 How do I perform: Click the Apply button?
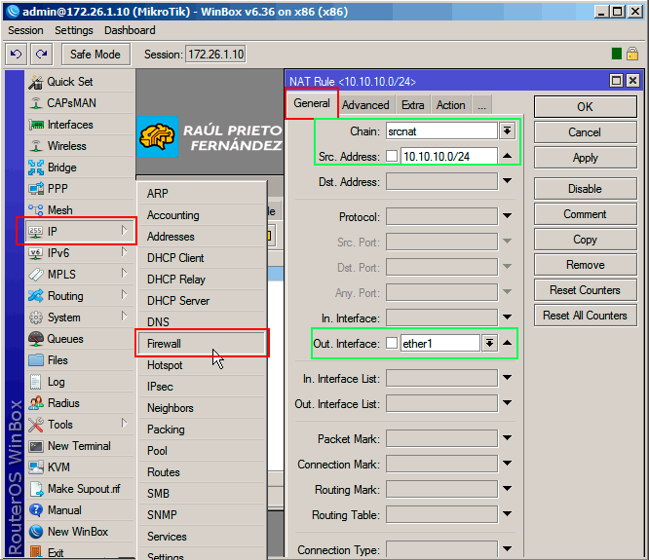tap(585, 158)
